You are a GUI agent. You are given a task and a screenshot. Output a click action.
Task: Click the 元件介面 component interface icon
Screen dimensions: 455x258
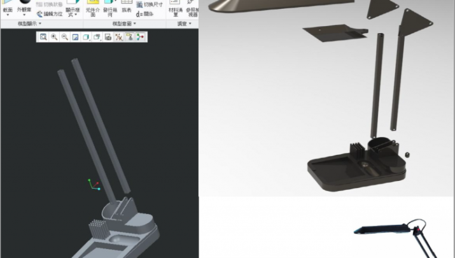click(x=92, y=10)
